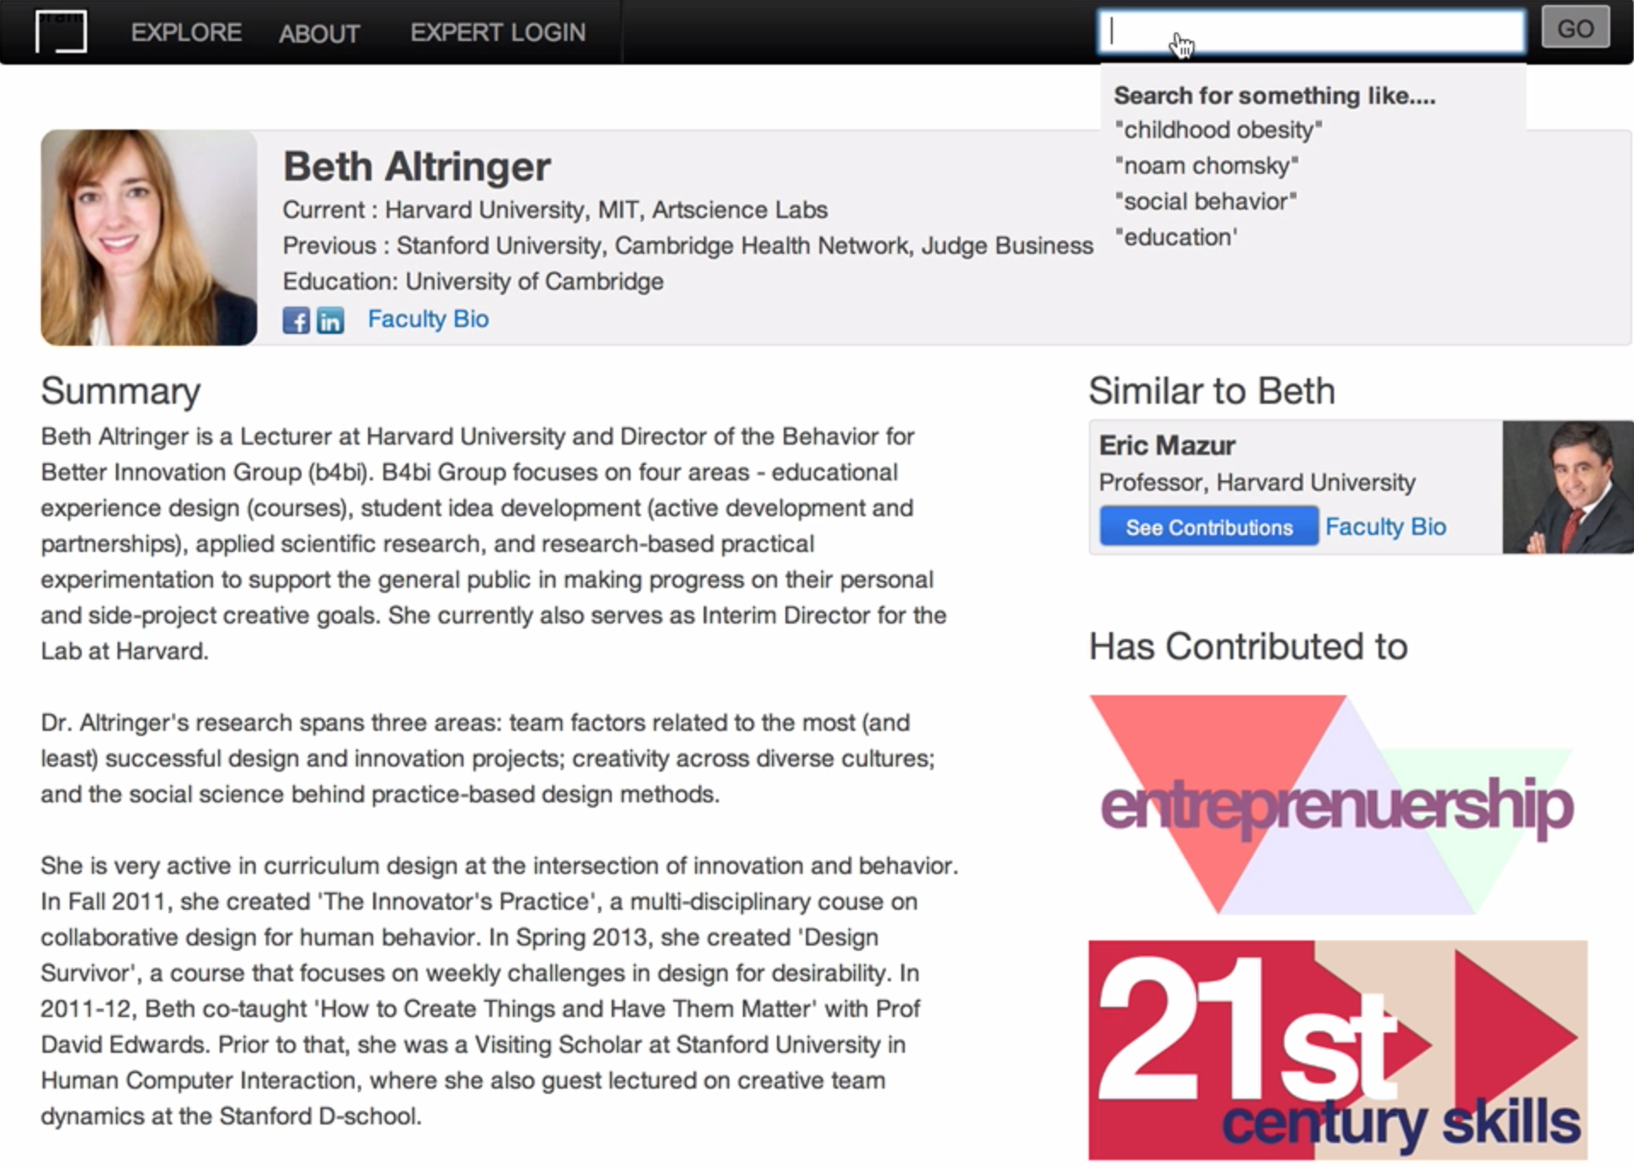Click the Eric Mazur name heading
Image resolution: width=1634 pixels, height=1167 pixels.
click(1167, 446)
